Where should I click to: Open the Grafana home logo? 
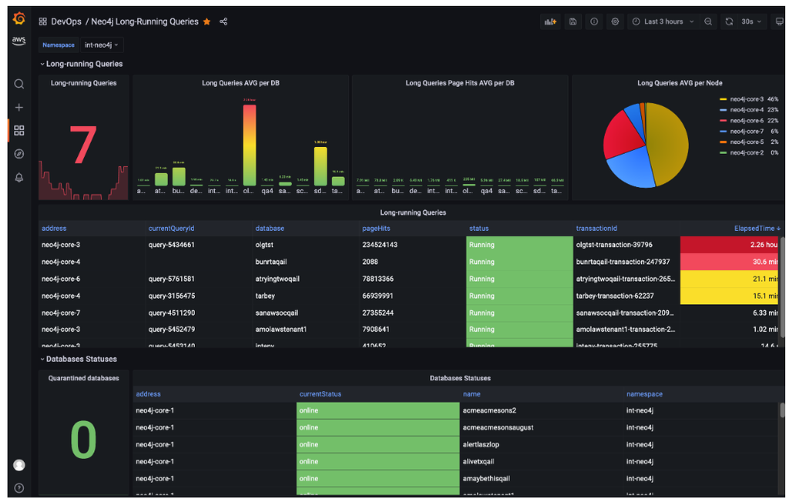(19, 18)
